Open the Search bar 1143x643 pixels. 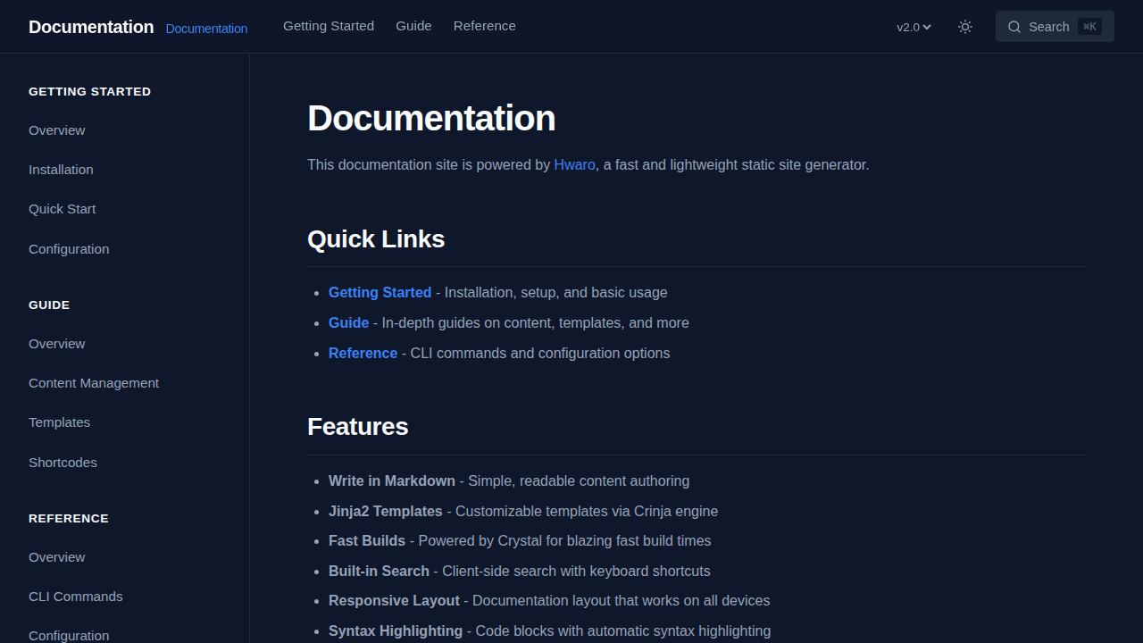tap(1055, 27)
